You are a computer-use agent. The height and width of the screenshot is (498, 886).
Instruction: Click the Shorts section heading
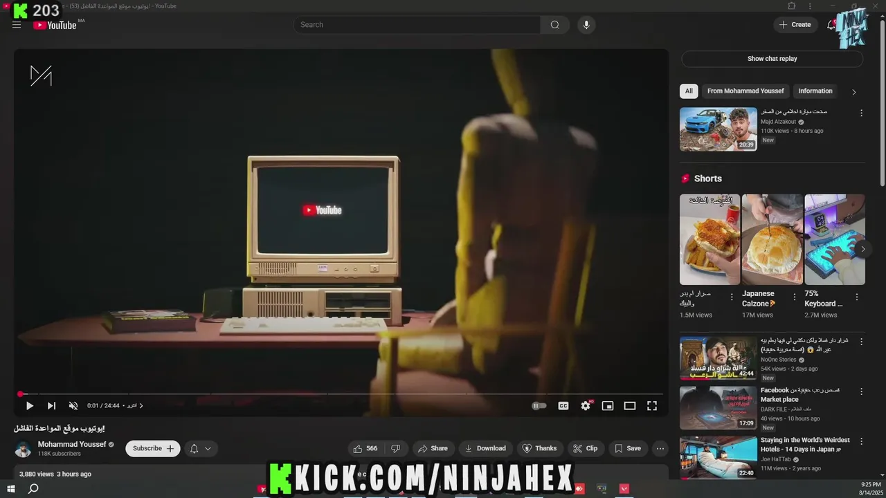pos(707,178)
